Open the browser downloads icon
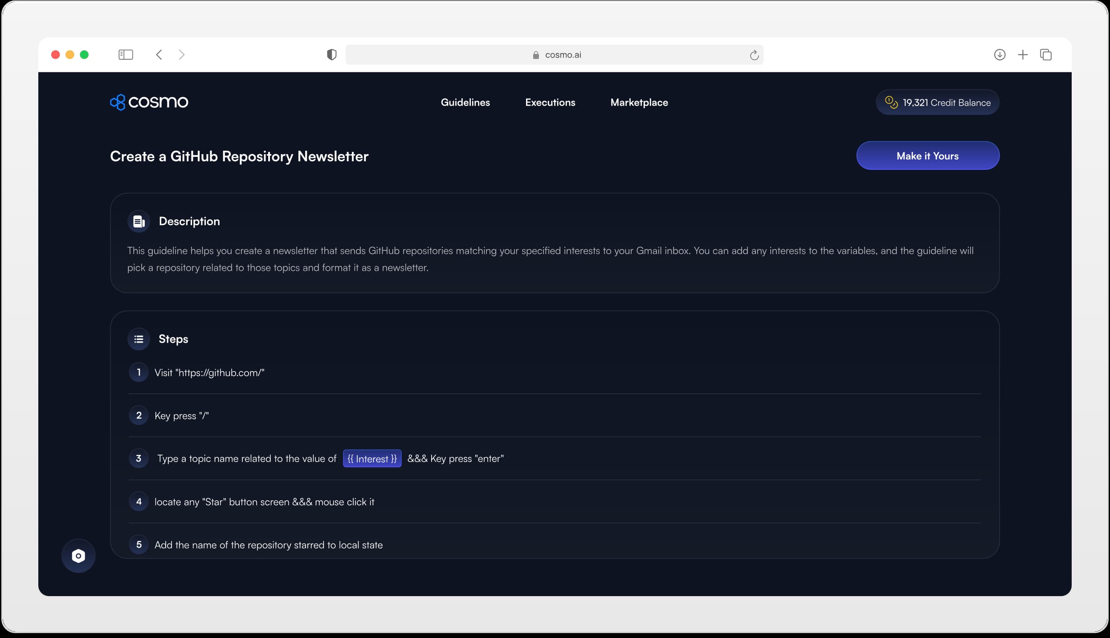1110x638 pixels. click(1000, 55)
